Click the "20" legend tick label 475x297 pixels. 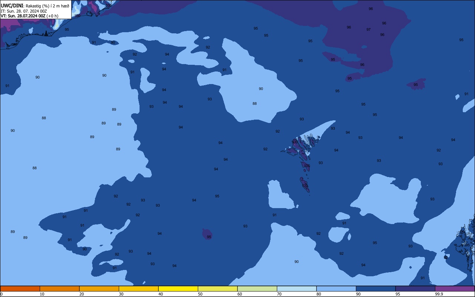tap(82, 294)
